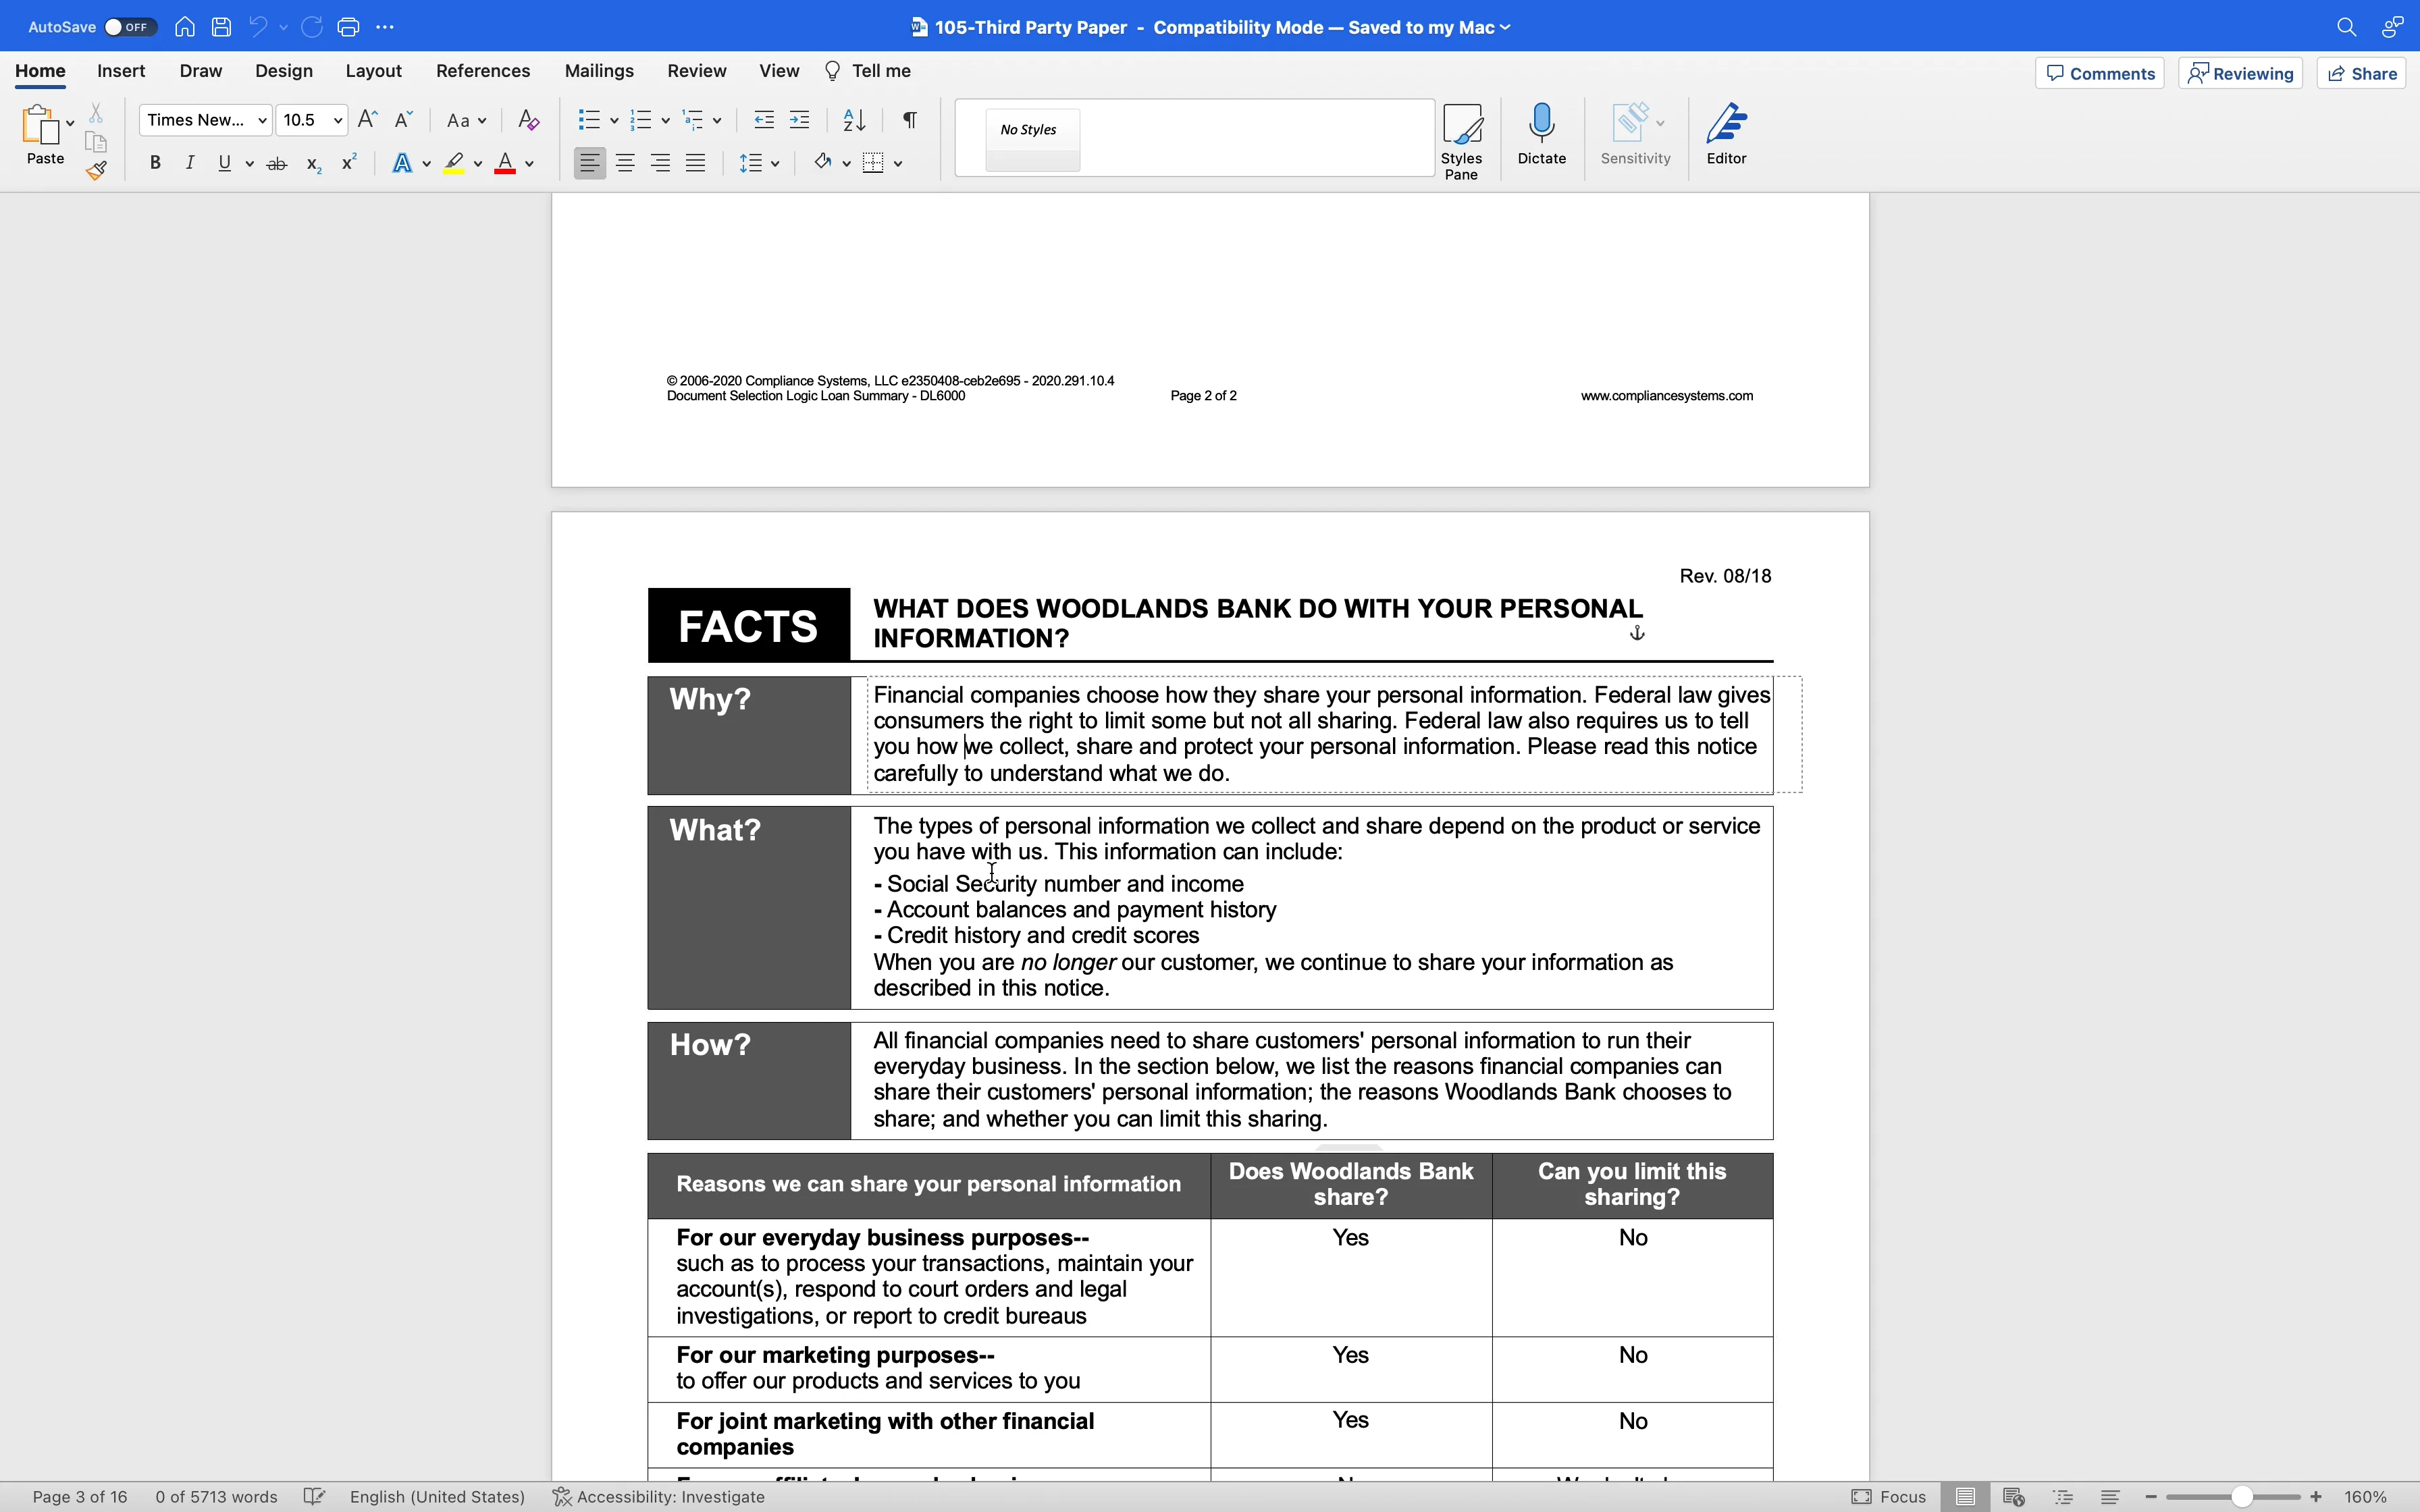Image resolution: width=2420 pixels, height=1512 pixels.
Task: Click the yellow text highlight color button
Action: click(455, 163)
